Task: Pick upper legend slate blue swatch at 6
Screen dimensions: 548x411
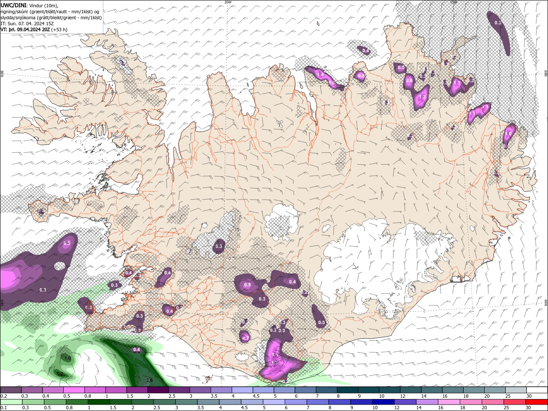Action: coord(306,390)
